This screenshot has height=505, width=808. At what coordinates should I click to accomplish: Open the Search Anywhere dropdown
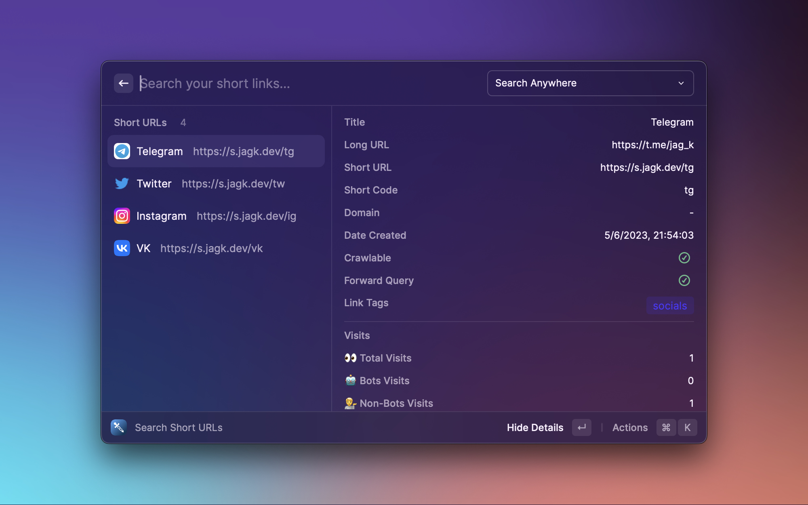tap(590, 83)
